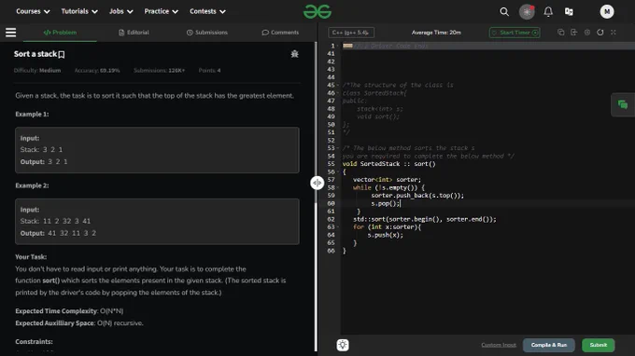
Task: Click the language translate icon
Action: 569,12
